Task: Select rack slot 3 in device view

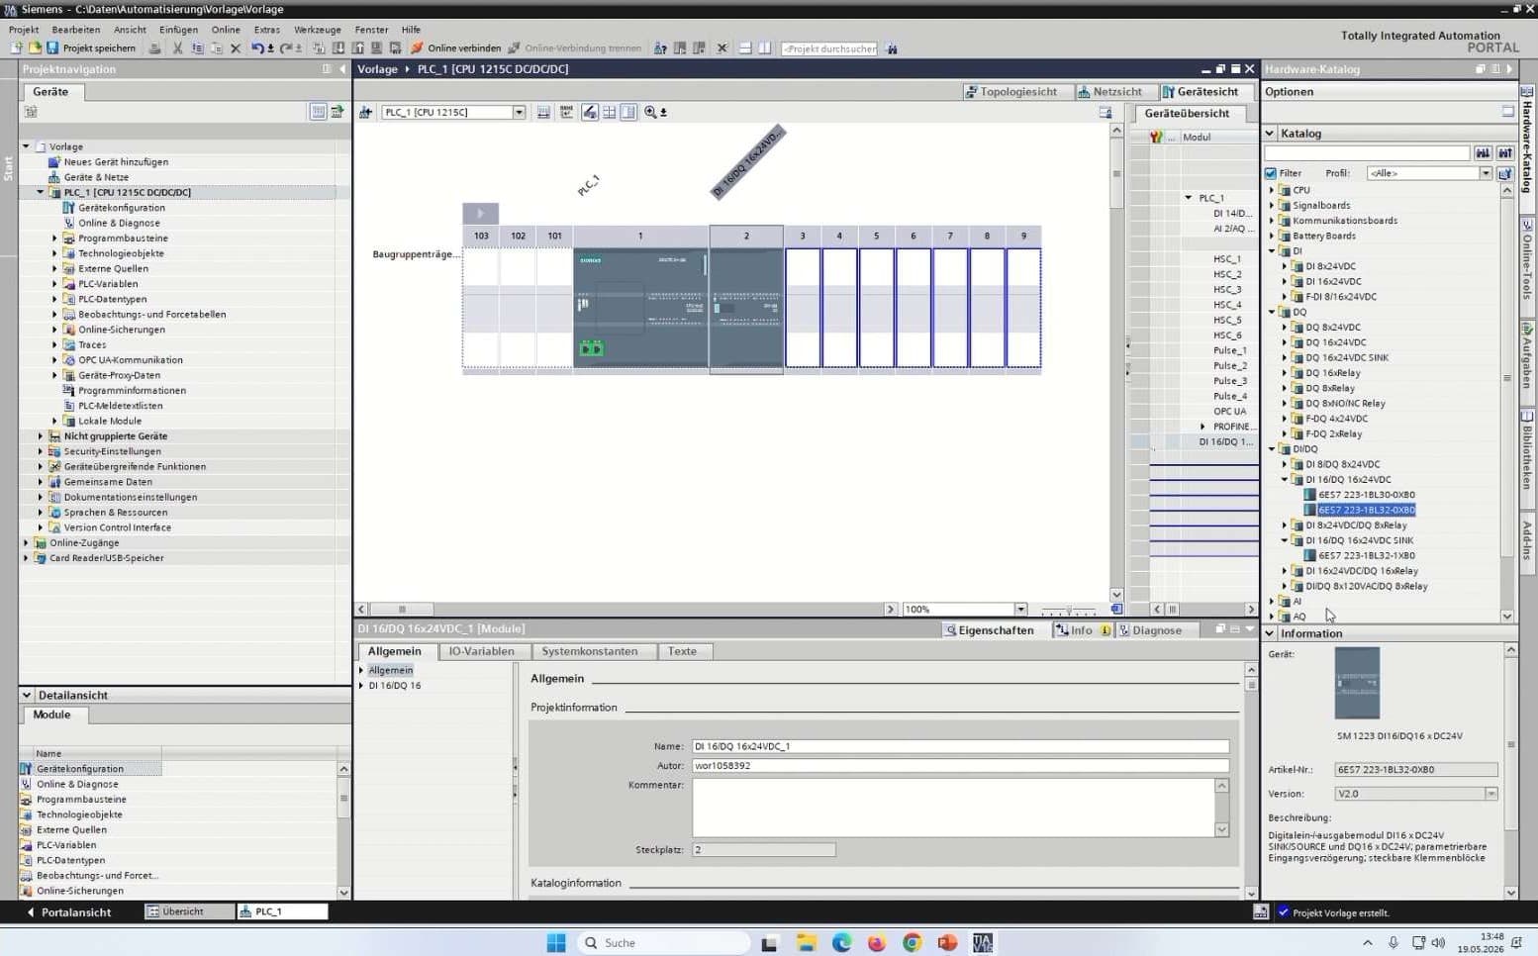Action: (803, 307)
